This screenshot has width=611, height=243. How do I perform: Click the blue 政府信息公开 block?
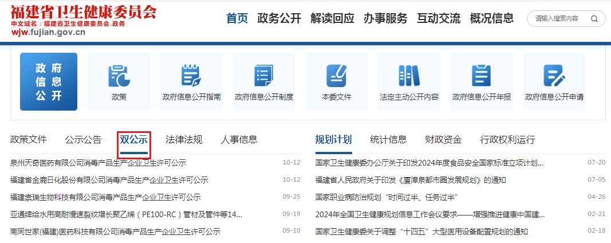pyautogui.click(x=49, y=81)
